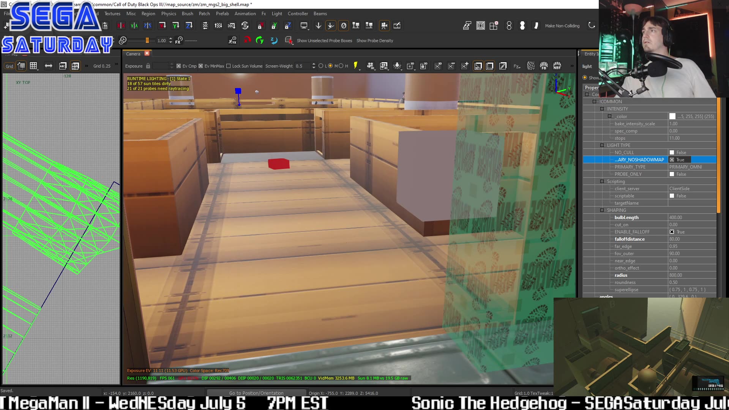Select the flip X axis tool

pyautogui.click(x=121, y=25)
